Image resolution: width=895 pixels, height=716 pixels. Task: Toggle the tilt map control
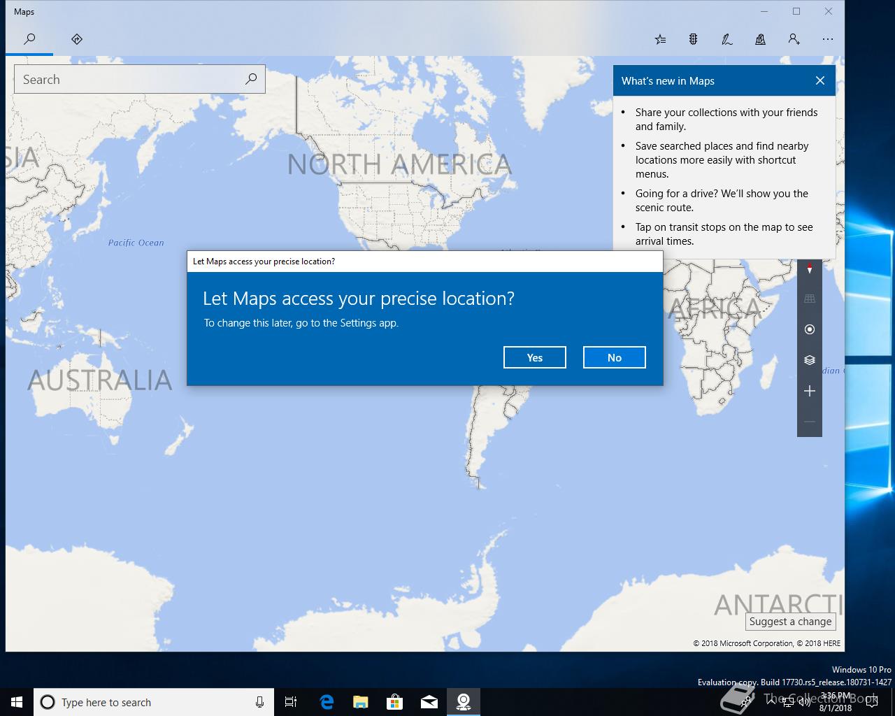(810, 299)
